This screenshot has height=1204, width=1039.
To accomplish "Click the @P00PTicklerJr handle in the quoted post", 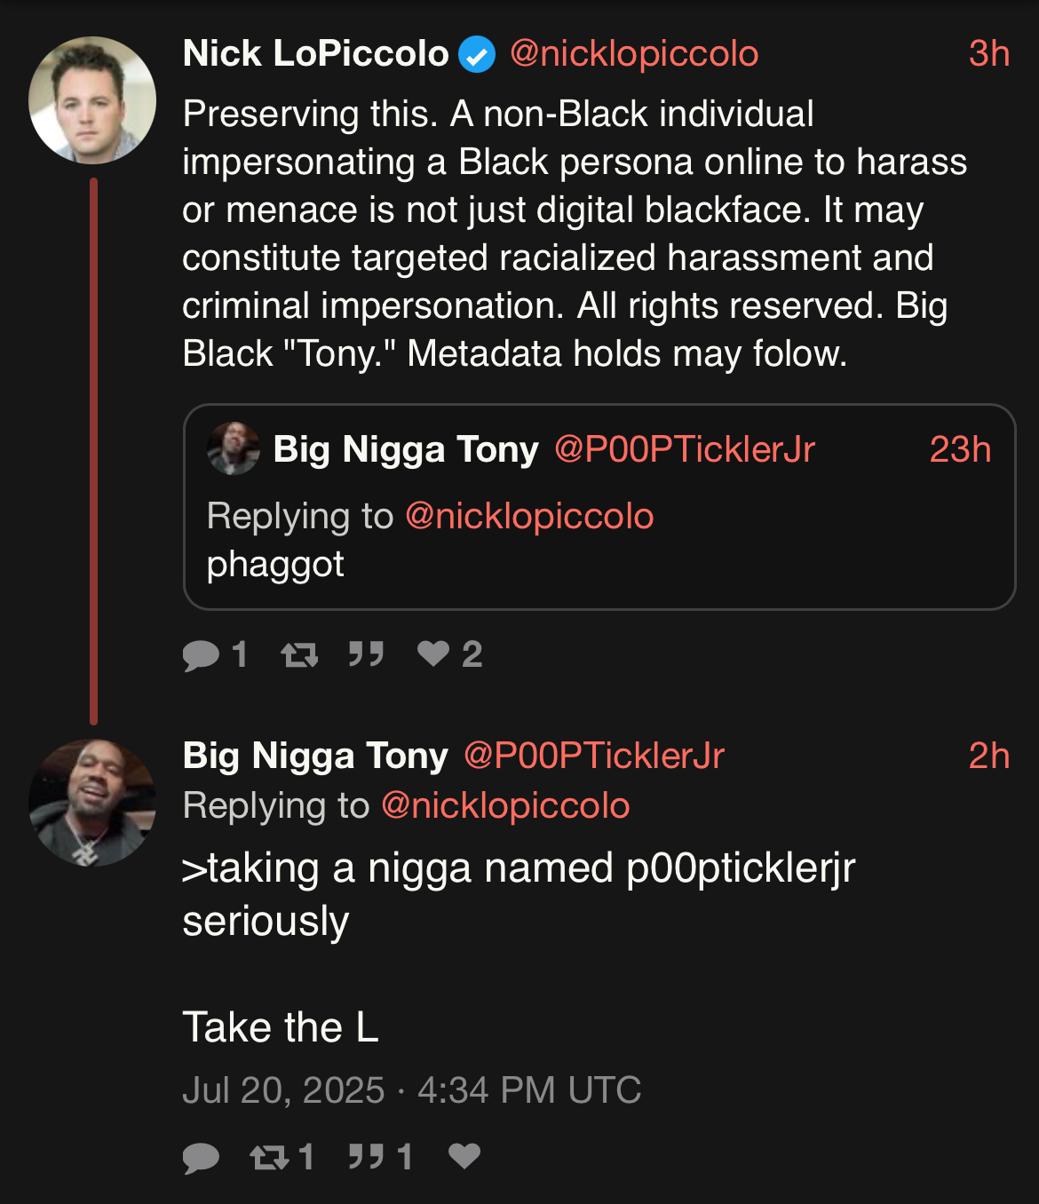I will point(685,449).
